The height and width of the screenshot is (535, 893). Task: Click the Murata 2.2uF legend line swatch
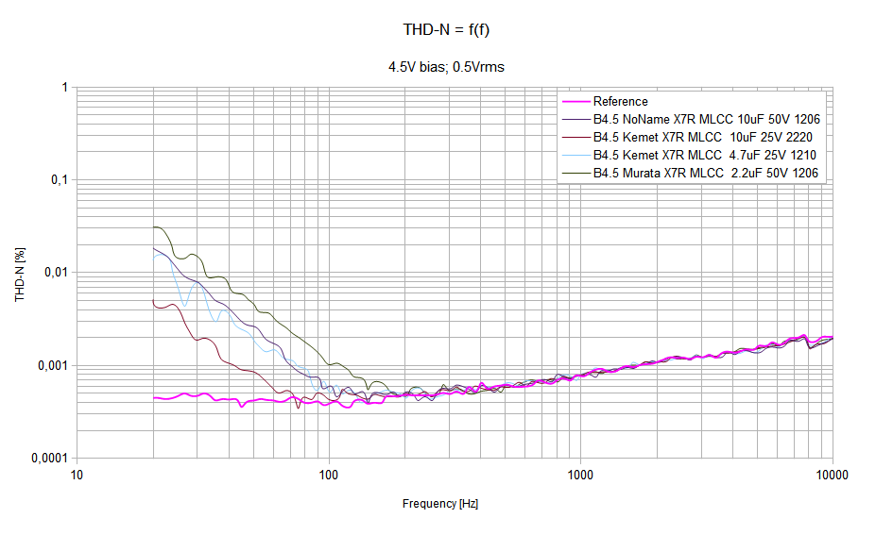[x=575, y=174]
